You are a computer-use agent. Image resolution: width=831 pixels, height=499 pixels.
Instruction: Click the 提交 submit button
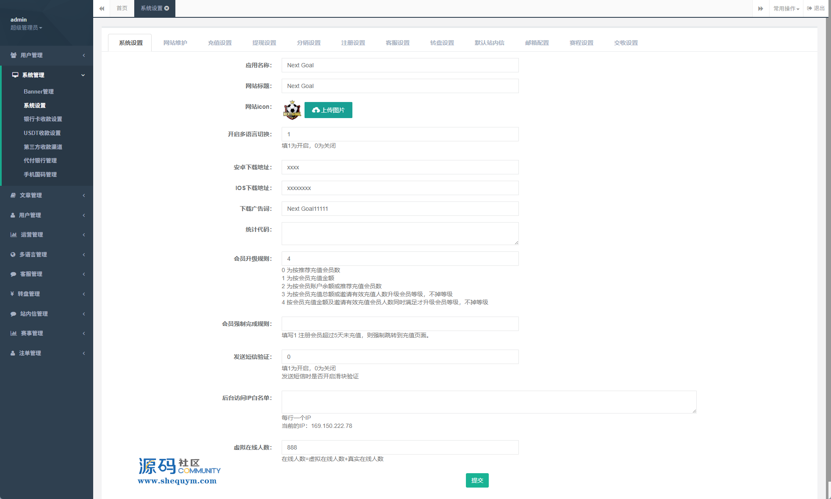pyautogui.click(x=477, y=480)
